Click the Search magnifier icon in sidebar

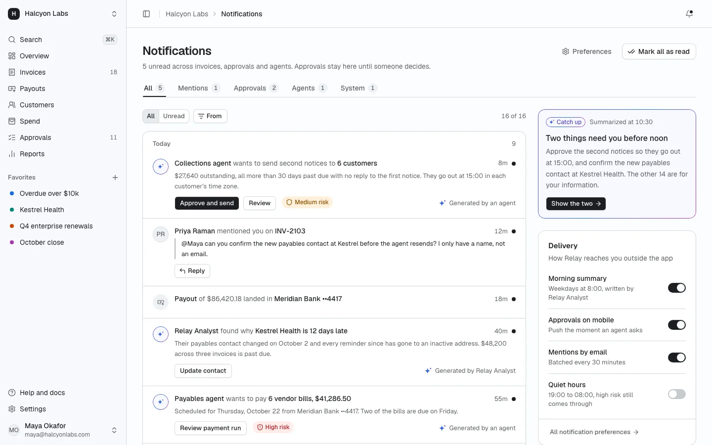[12, 40]
